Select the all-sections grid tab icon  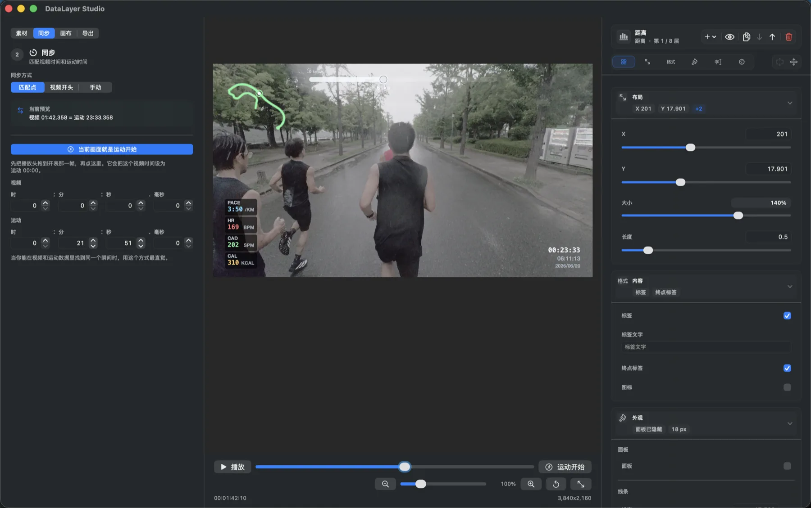[624, 62]
